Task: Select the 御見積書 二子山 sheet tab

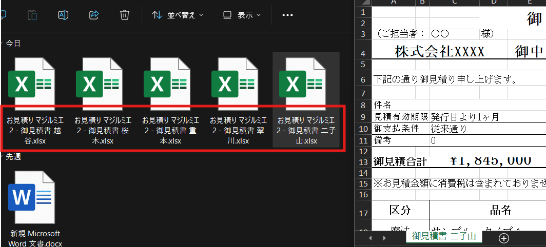Action: 444,236
